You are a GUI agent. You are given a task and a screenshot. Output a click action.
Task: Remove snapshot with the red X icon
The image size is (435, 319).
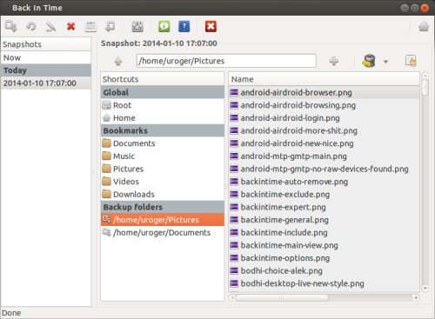[70, 27]
